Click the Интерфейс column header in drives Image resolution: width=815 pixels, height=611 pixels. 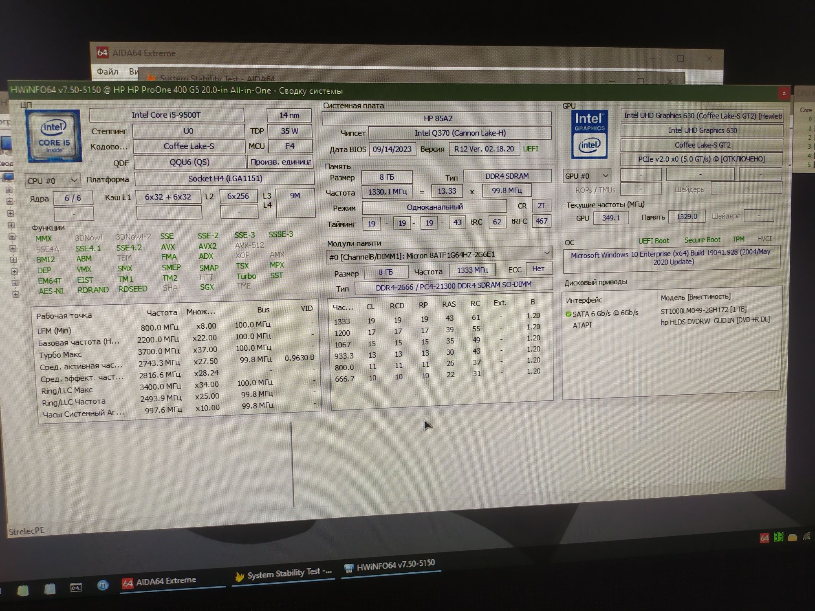tap(584, 301)
